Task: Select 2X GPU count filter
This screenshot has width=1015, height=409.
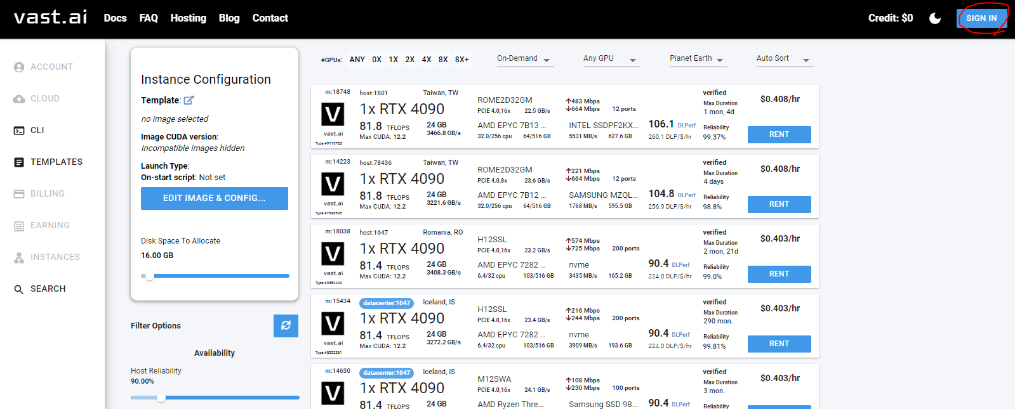Action: tap(410, 60)
